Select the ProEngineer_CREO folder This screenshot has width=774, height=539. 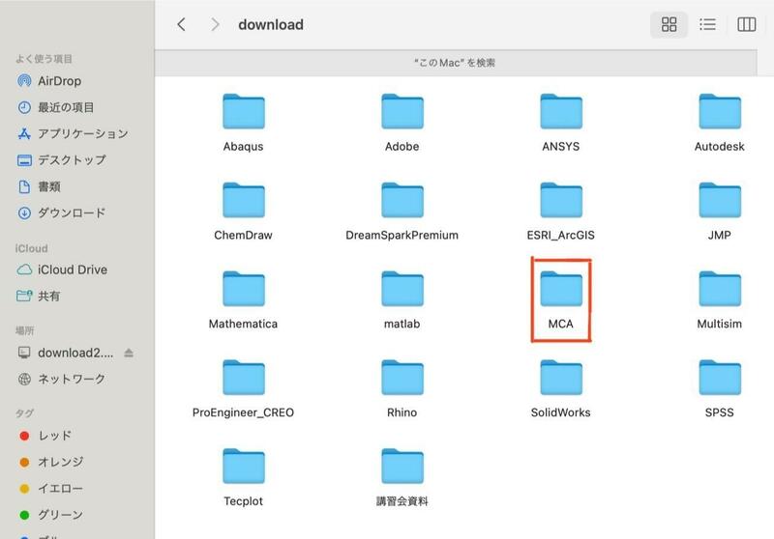pyautogui.click(x=244, y=388)
